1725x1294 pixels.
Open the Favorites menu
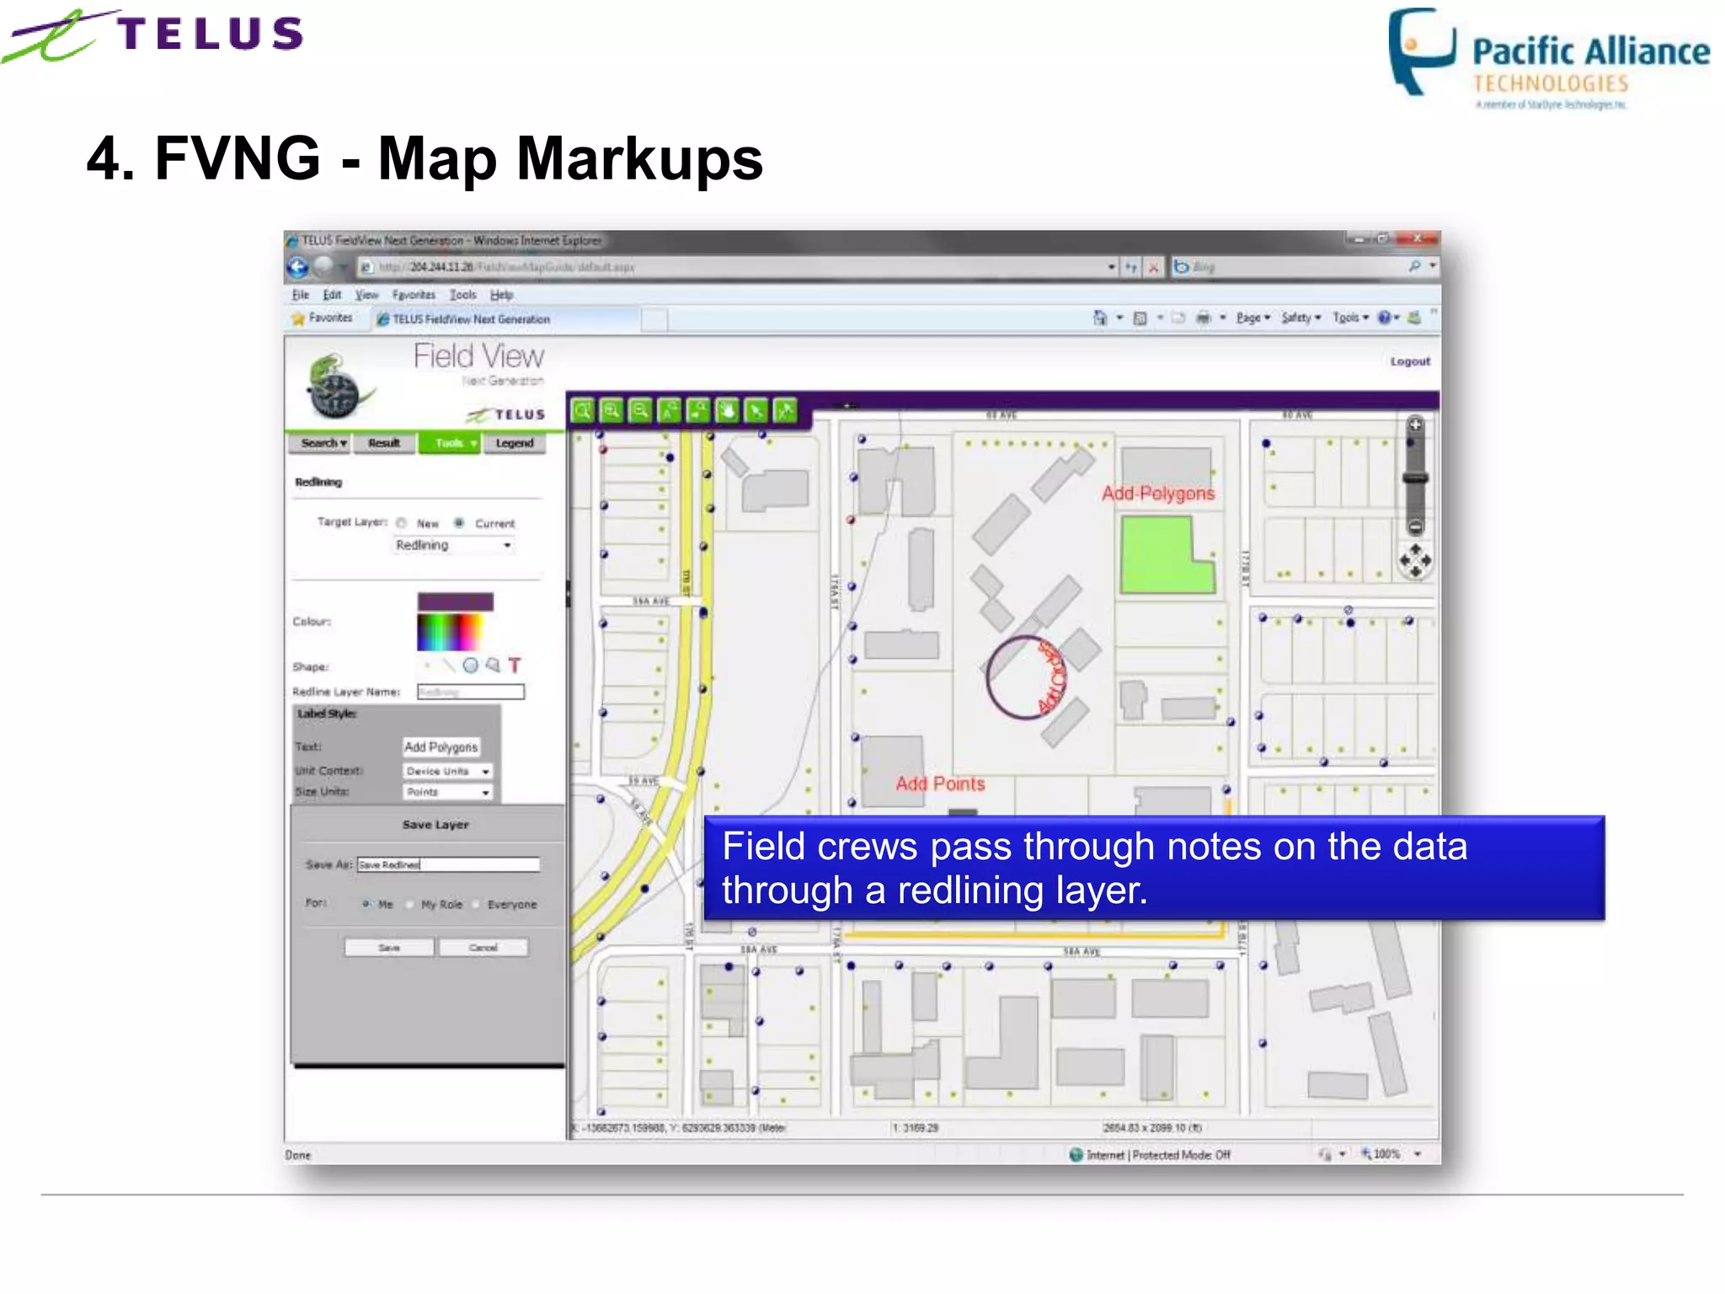tap(414, 295)
